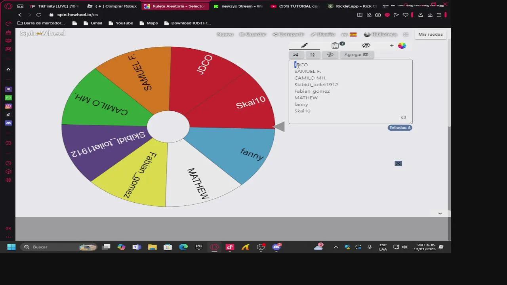Click Compartir to share the wheel
This screenshot has height=285, width=507.
point(288,34)
